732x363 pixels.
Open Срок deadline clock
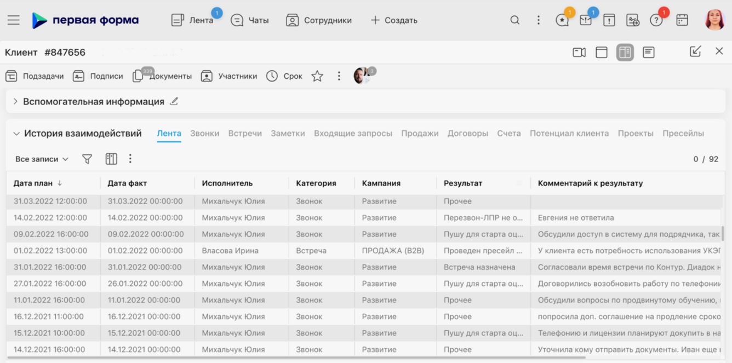(x=284, y=76)
